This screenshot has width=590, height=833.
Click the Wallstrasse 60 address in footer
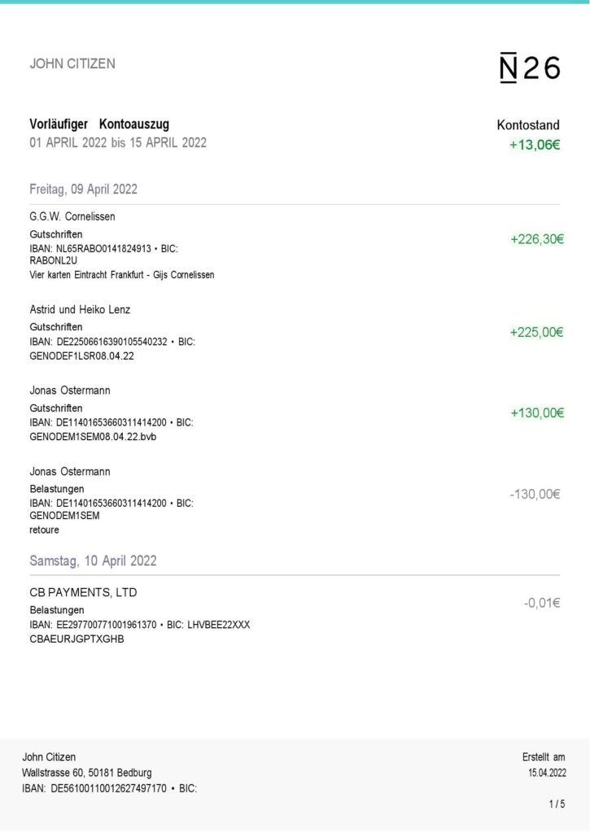86,773
